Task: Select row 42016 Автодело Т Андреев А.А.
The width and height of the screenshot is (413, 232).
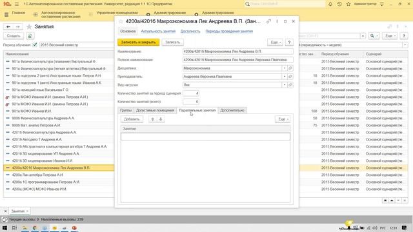Action: pos(59,139)
